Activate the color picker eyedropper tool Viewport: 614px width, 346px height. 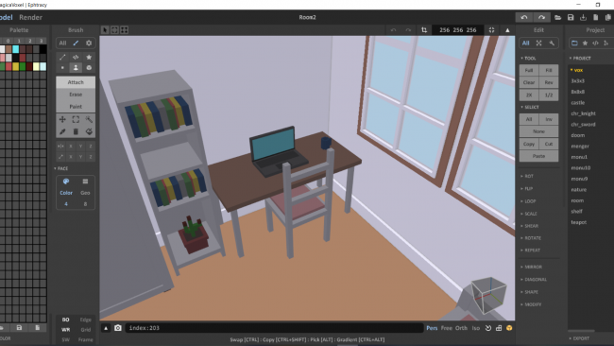62,131
